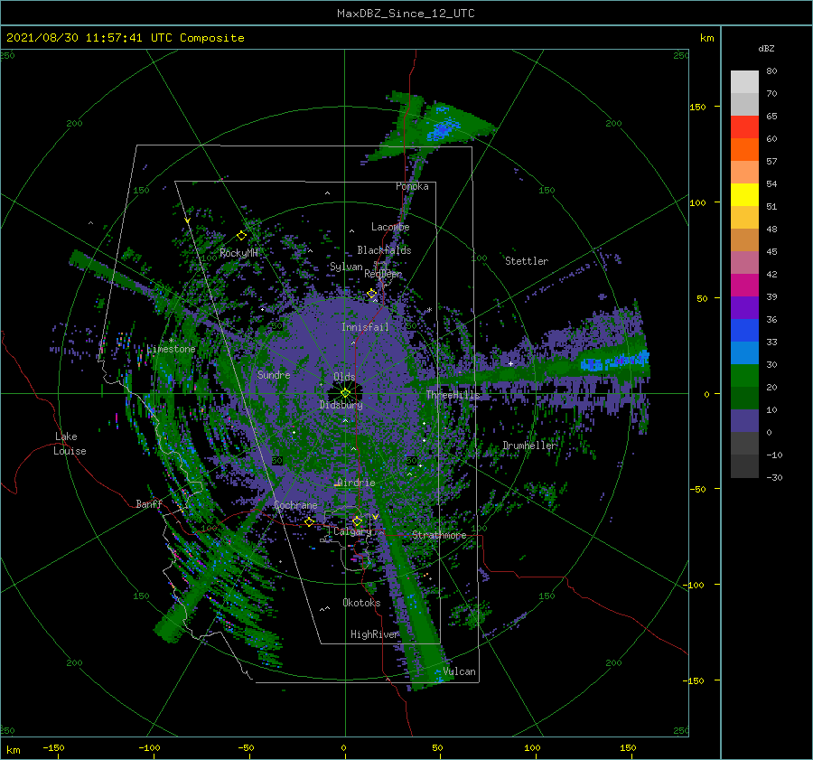813x760 pixels.
Task: Click the km unit label on the horizontal axis
Action: pos(14,750)
